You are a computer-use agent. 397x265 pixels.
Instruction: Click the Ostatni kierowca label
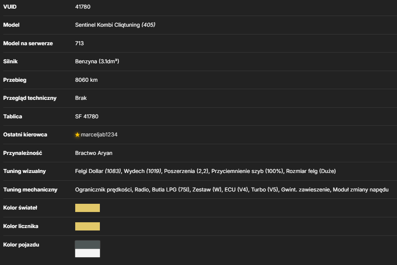[25, 135]
